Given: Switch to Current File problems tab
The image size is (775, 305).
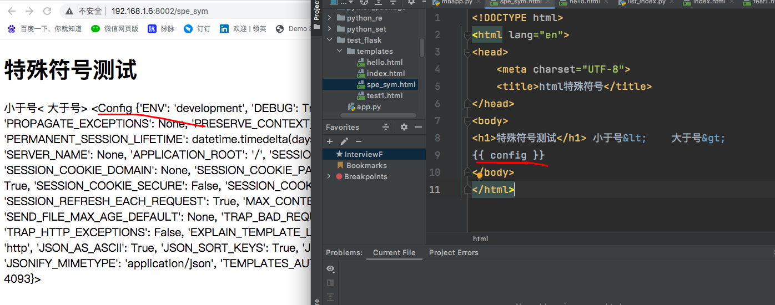Looking at the screenshot, I should (x=394, y=252).
